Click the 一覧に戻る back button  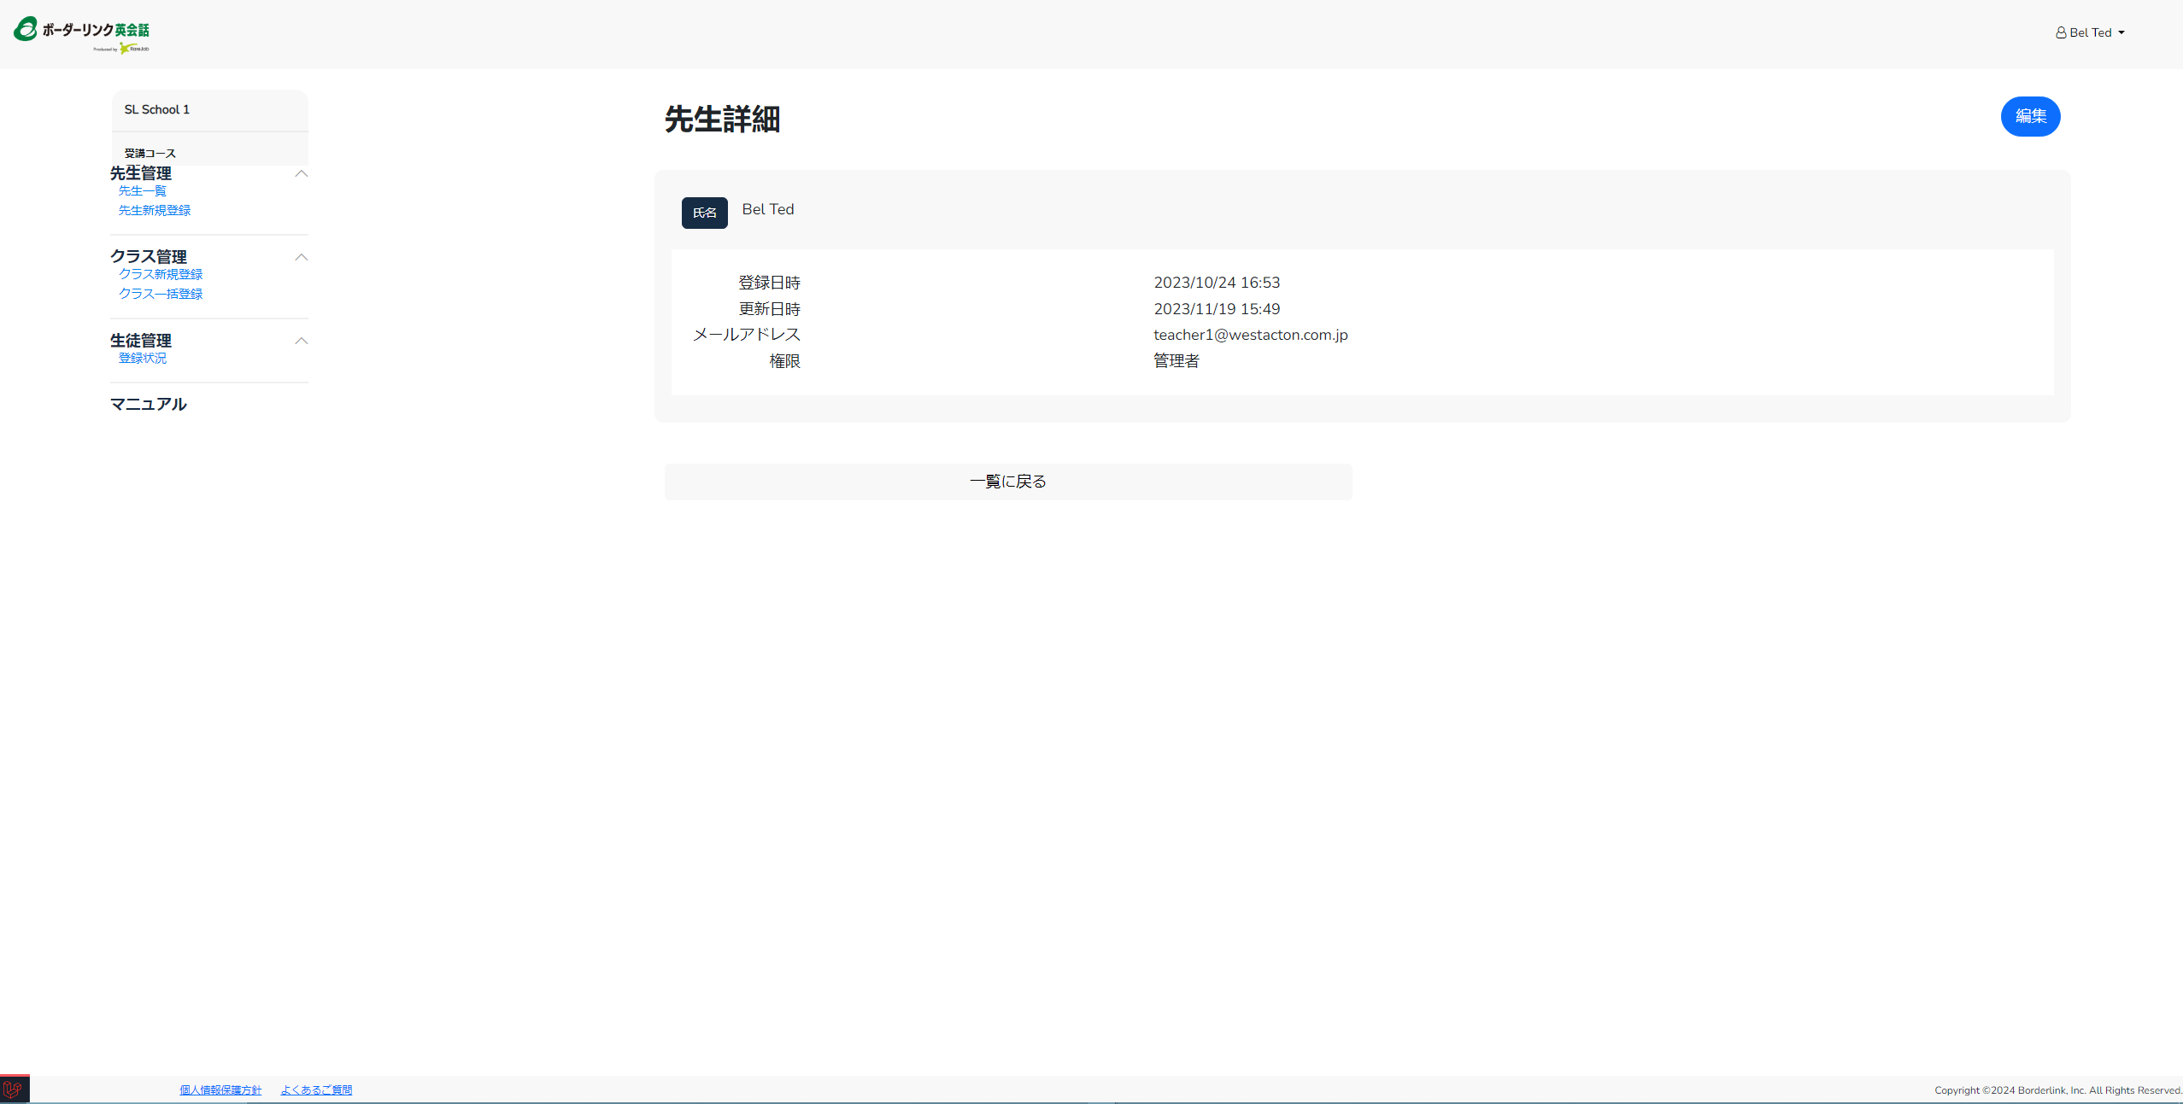[x=1007, y=482]
